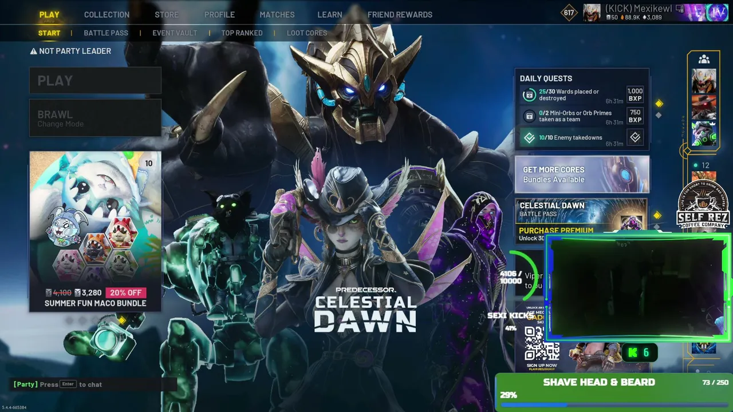The width and height of the screenshot is (733, 412).
Task: Click the yellow diamond marker beside Daily Quests
Action: (659, 104)
